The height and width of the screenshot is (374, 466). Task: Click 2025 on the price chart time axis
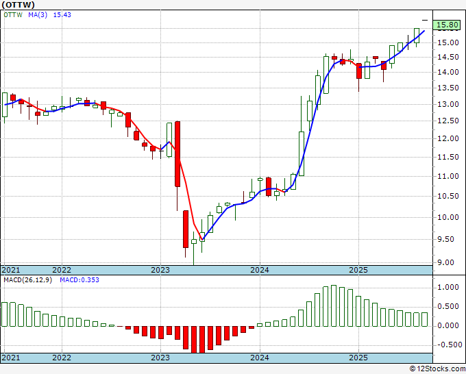[x=358, y=270]
